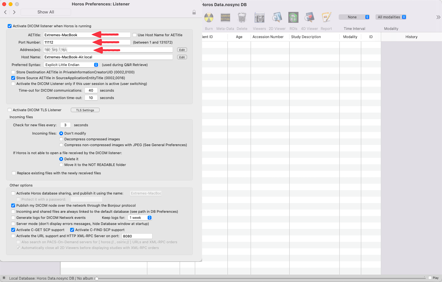
Task: Select the Modality column header
Action: click(350, 37)
